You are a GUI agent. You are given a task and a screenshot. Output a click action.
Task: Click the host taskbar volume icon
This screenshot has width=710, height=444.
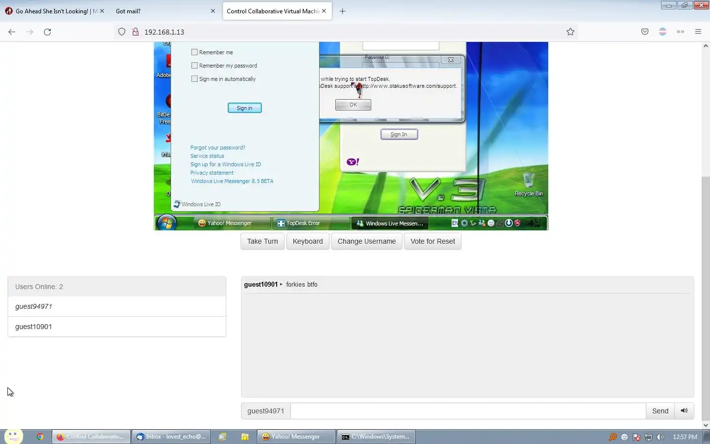(660, 437)
